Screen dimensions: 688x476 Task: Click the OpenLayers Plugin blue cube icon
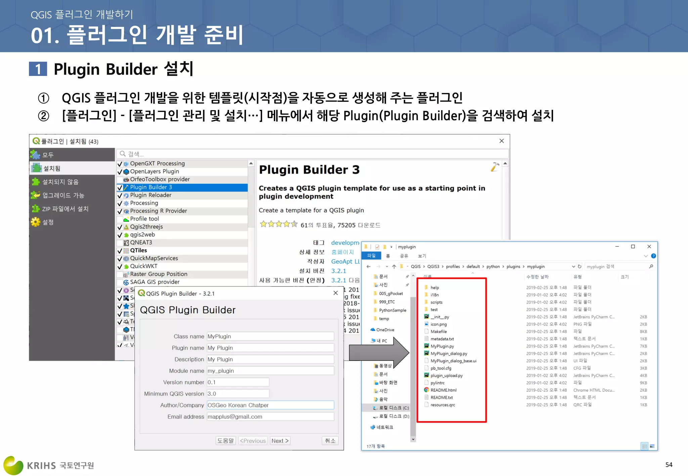[x=126, y=172]
